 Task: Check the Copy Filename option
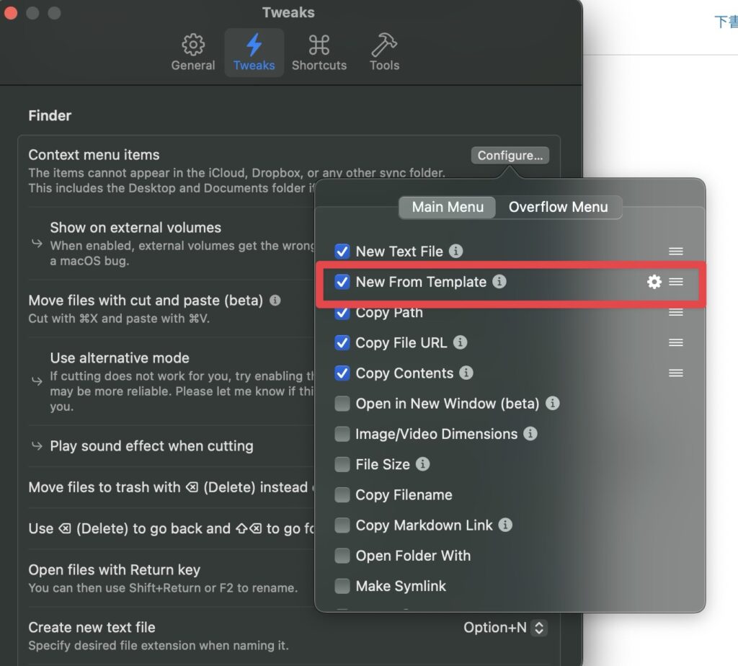[342, 494]
